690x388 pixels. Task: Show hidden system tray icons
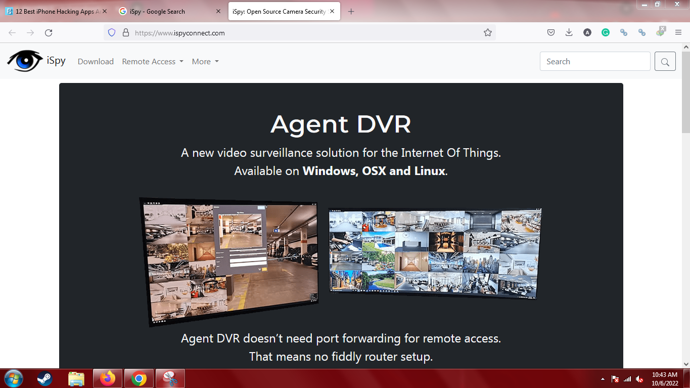[x=603, y=379]
